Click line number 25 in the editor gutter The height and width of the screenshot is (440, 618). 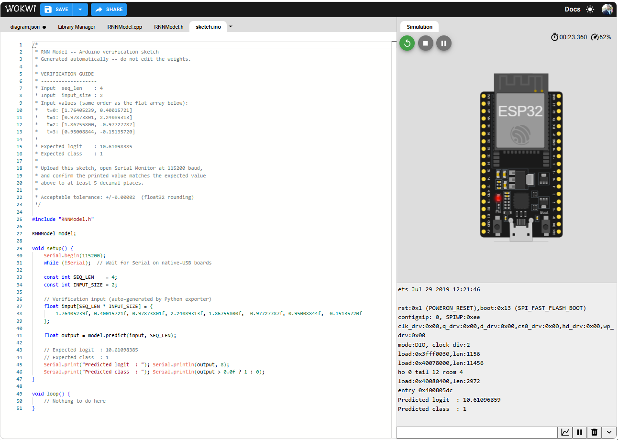coord(20,219)
